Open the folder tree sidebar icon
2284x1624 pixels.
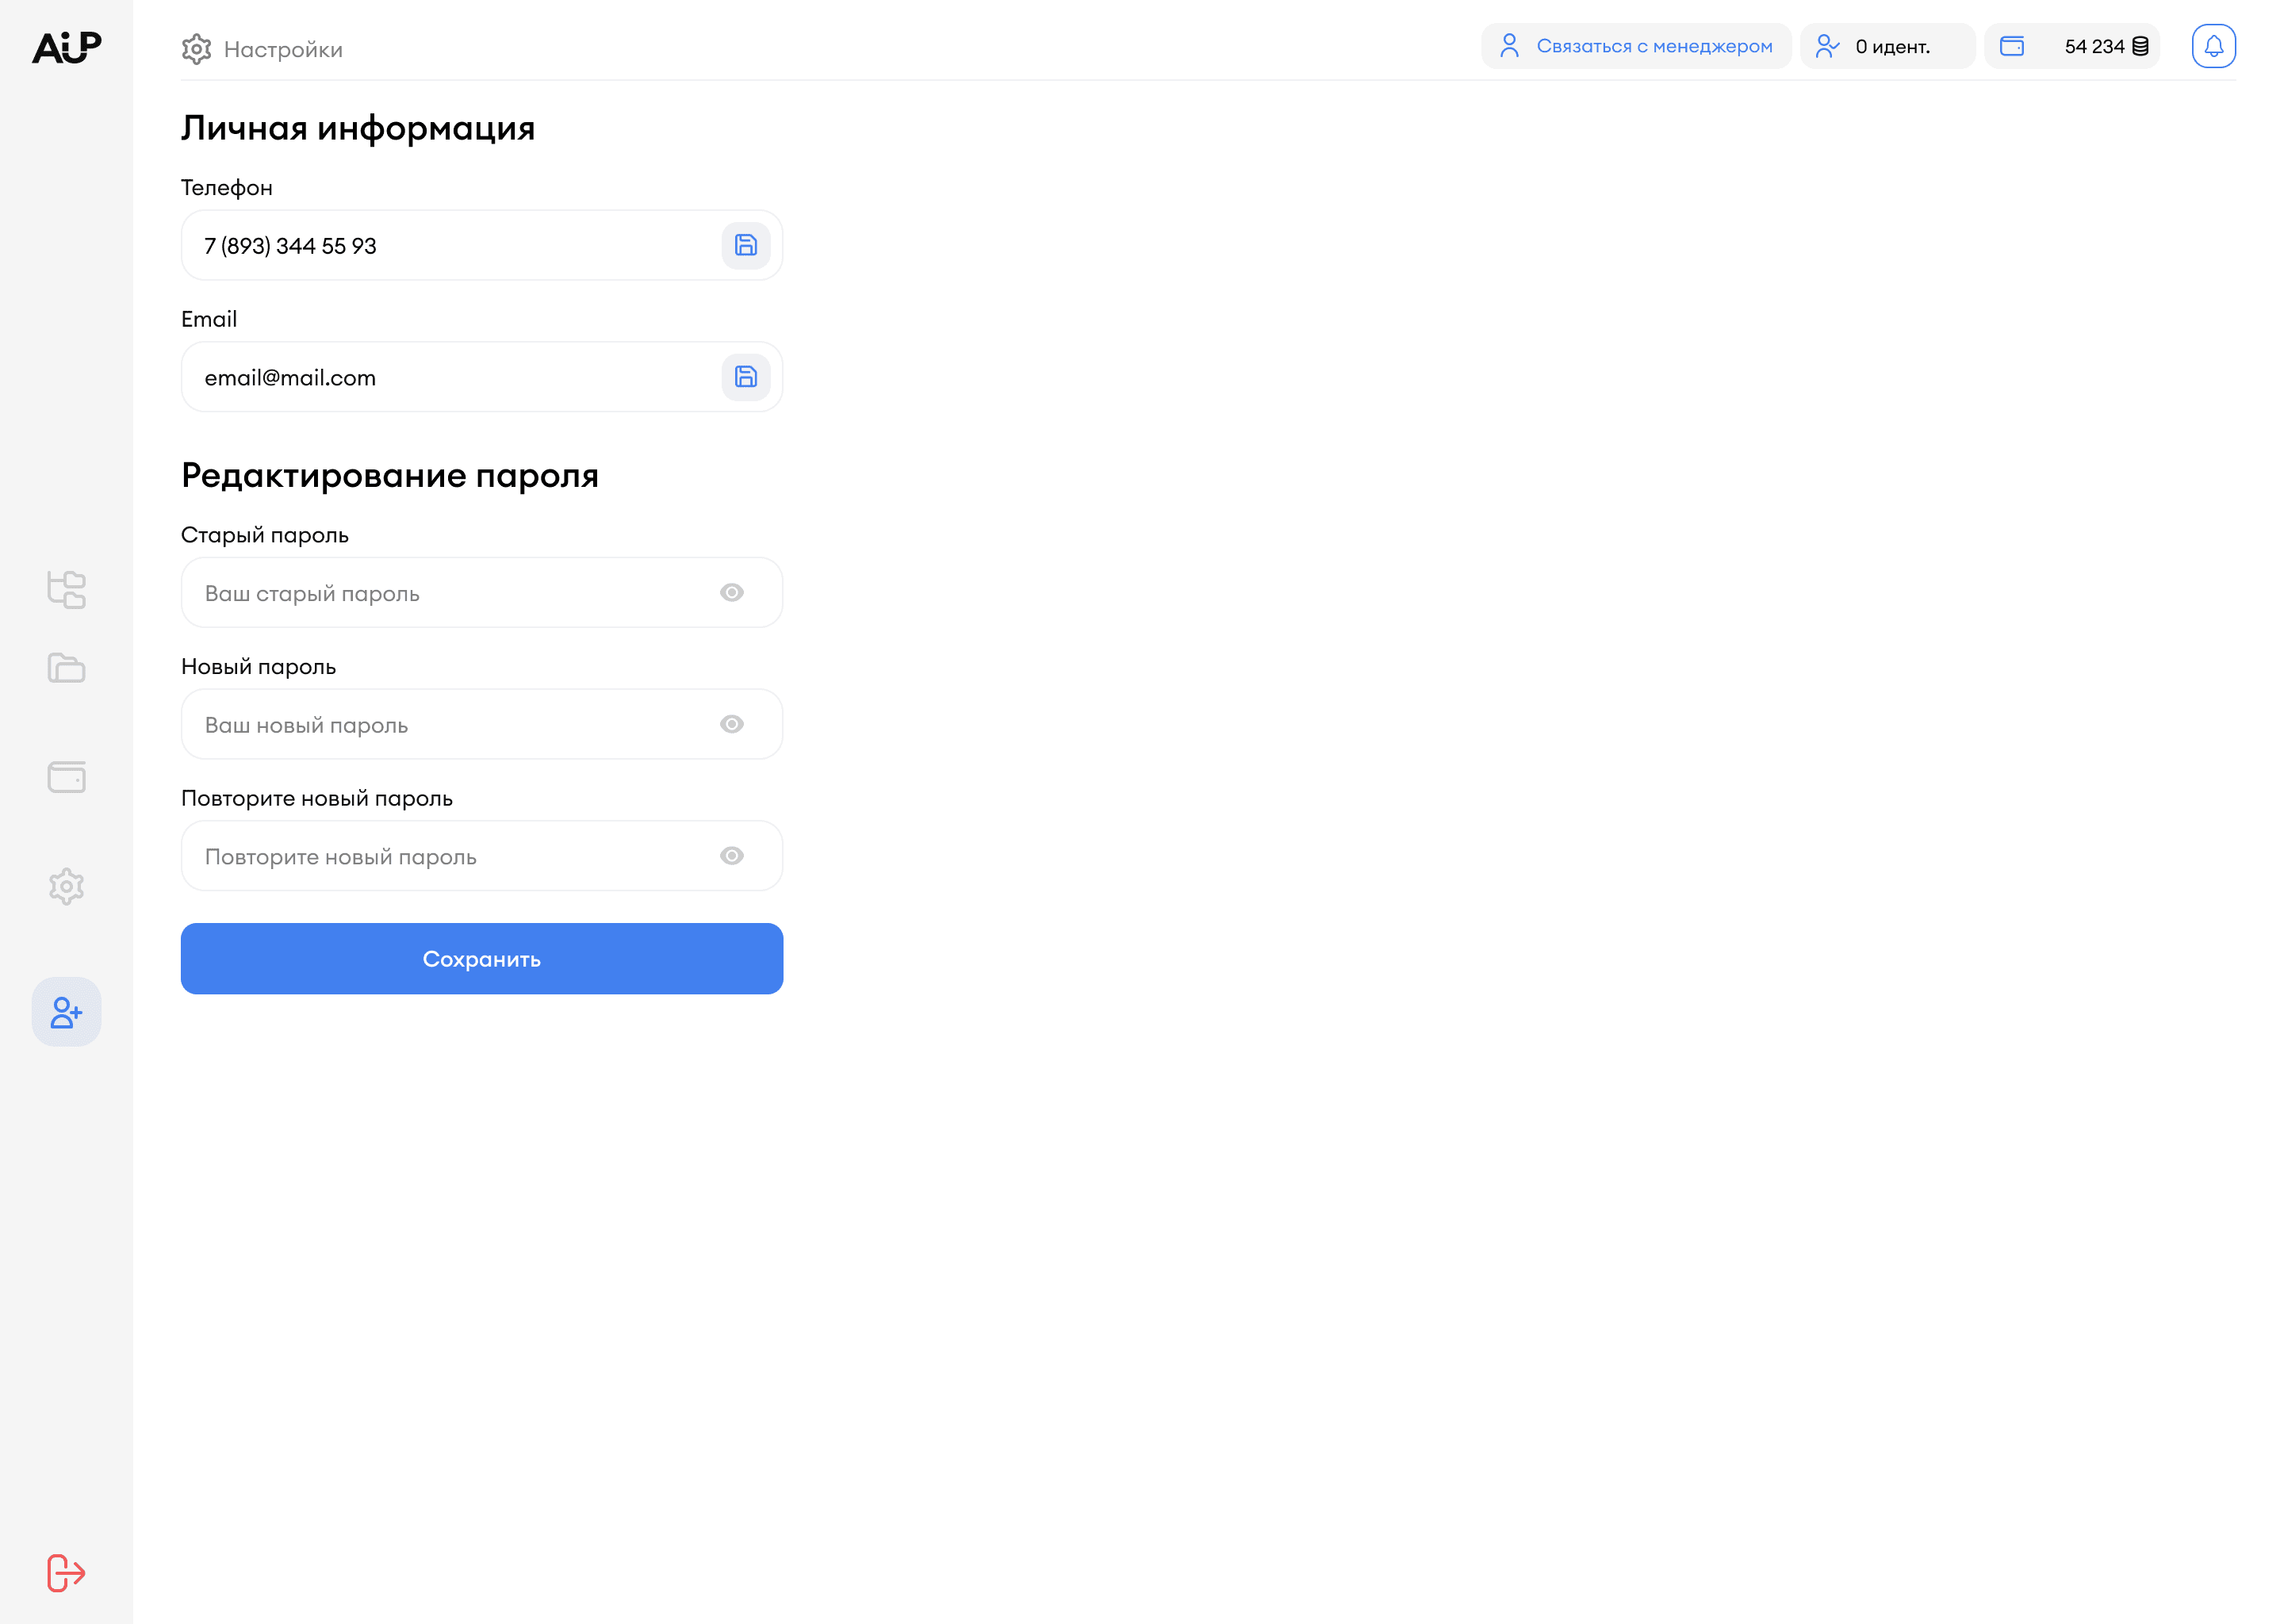point(66,589)
